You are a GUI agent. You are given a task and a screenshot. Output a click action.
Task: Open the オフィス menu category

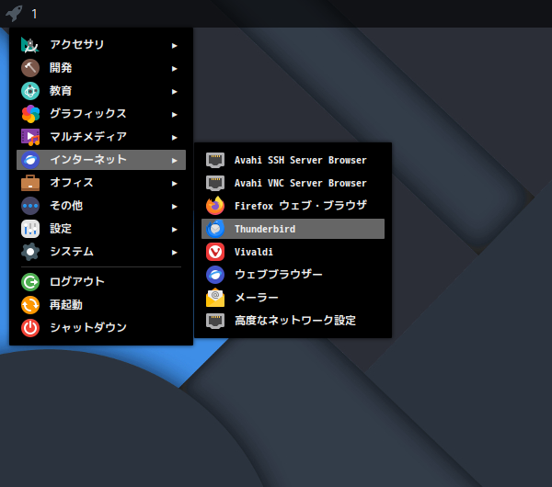pyautogui.click(x=101, y=183)
